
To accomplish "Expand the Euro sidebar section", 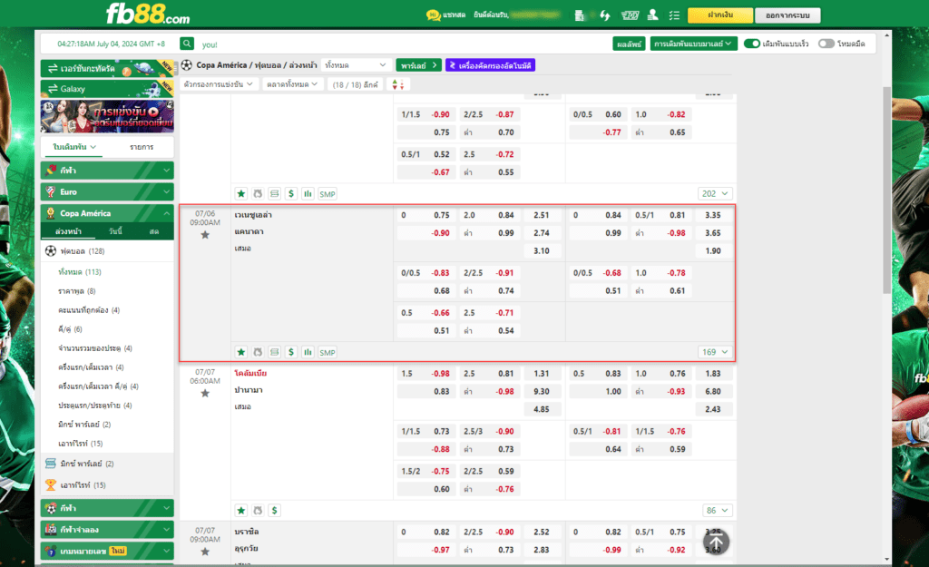I will click(107, 192).
